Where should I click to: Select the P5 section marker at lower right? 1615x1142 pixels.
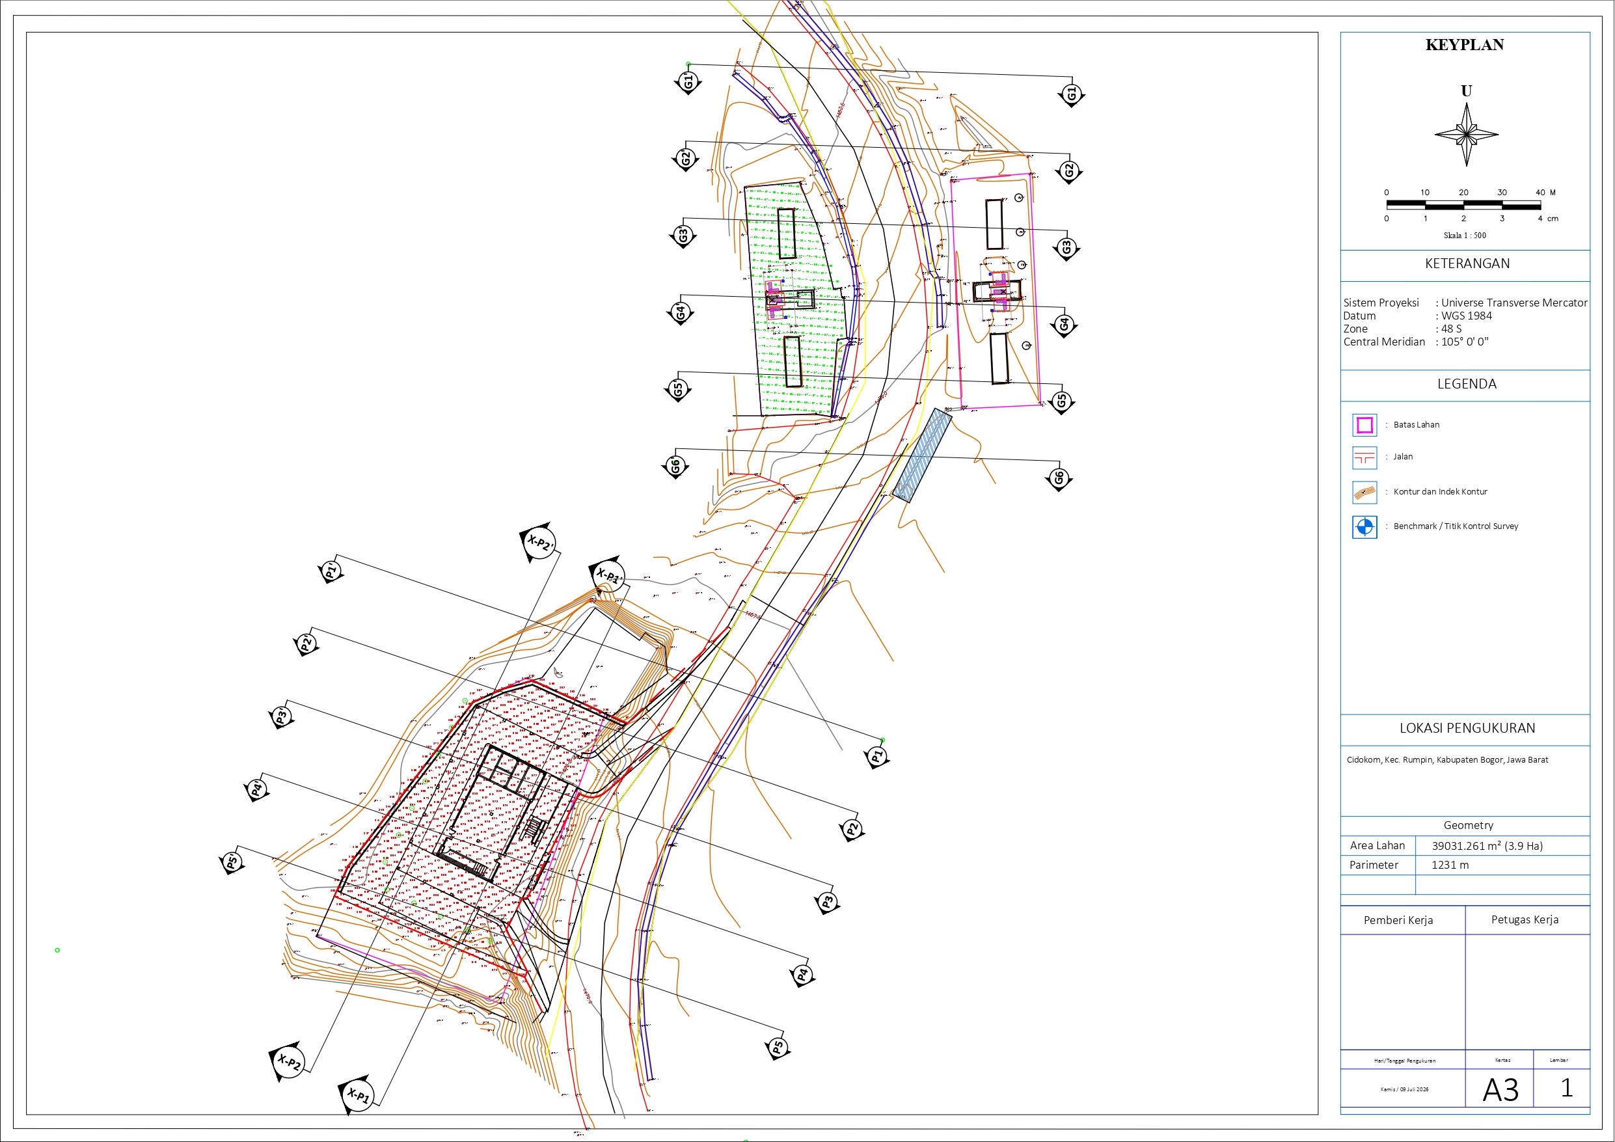[778, 1048]
